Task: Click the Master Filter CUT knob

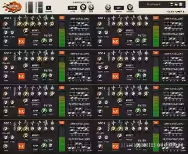Action: (x=83, y=7)
